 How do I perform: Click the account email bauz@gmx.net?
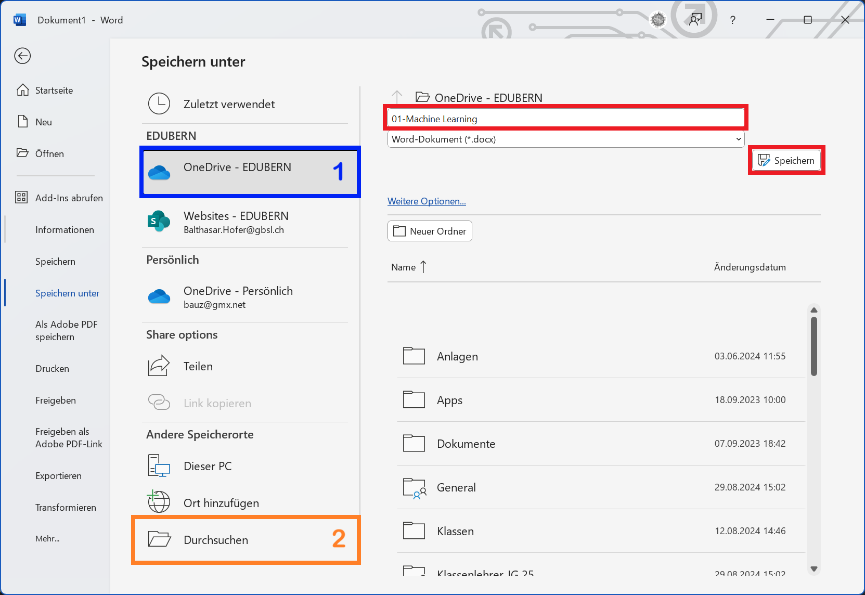pos(214,305)
